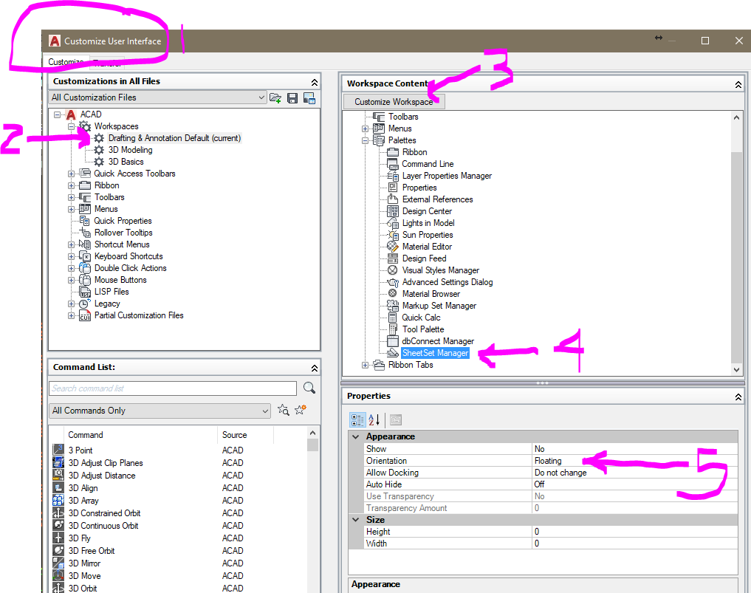751x593 pixels.
Task: Click the Save all customization files icon
Action: tap(292, 98)
